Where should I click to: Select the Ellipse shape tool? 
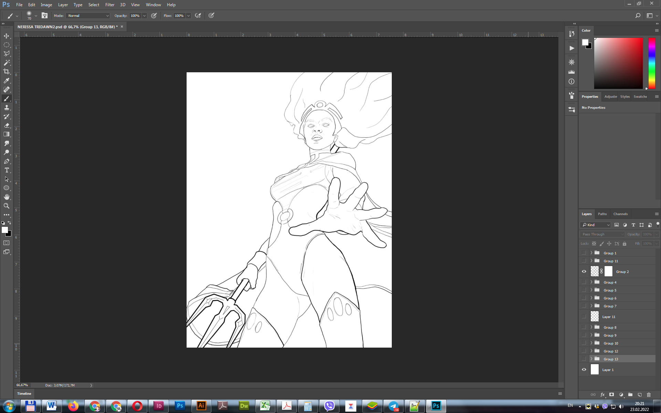(x=7, y=188)
